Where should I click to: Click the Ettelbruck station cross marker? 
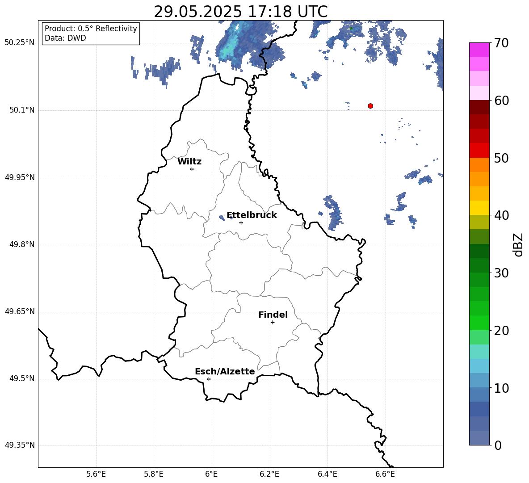241,223
